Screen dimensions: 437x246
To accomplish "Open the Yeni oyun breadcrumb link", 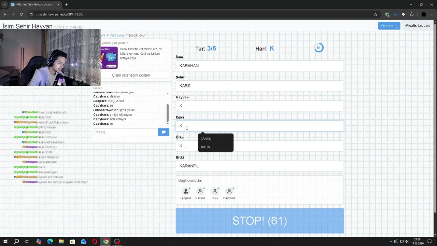I will pos(117,35).
